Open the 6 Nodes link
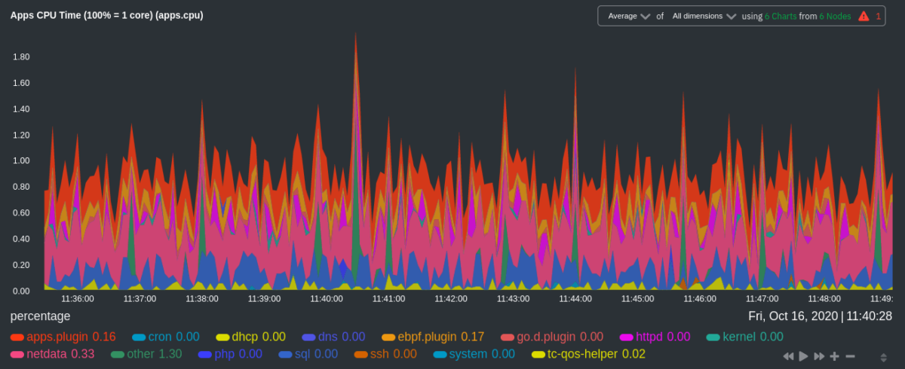Image resolution: width=905 pixels, height=369 pixels. 836,16
